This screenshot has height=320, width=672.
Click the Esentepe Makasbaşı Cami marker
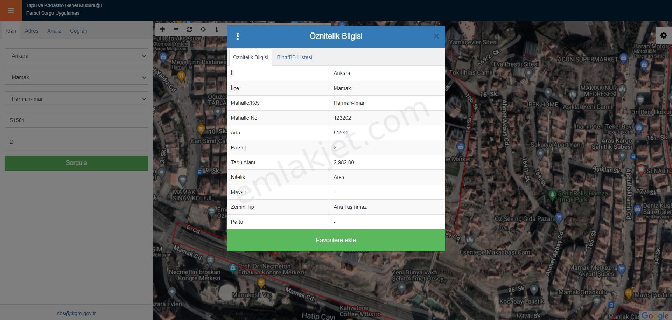tap(470, 240)
